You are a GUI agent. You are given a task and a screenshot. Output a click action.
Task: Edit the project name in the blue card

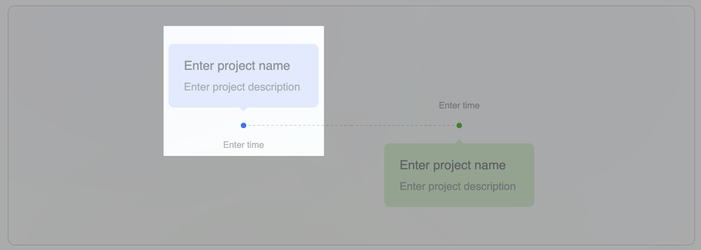[x=237, y=66]
